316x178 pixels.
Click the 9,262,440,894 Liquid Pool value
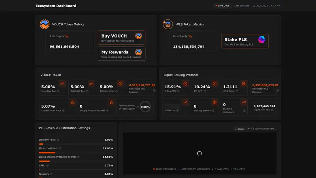point(264,106)
